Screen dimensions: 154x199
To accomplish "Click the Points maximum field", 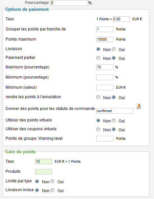I will [105, 39].
